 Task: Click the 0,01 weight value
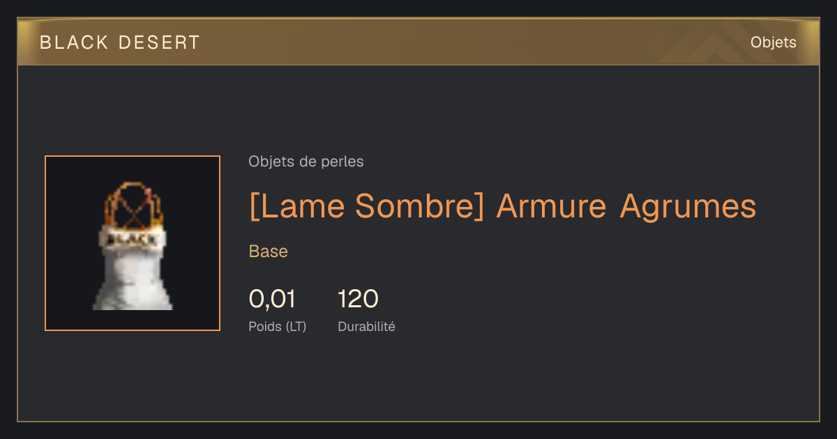[x=272, y=299]
